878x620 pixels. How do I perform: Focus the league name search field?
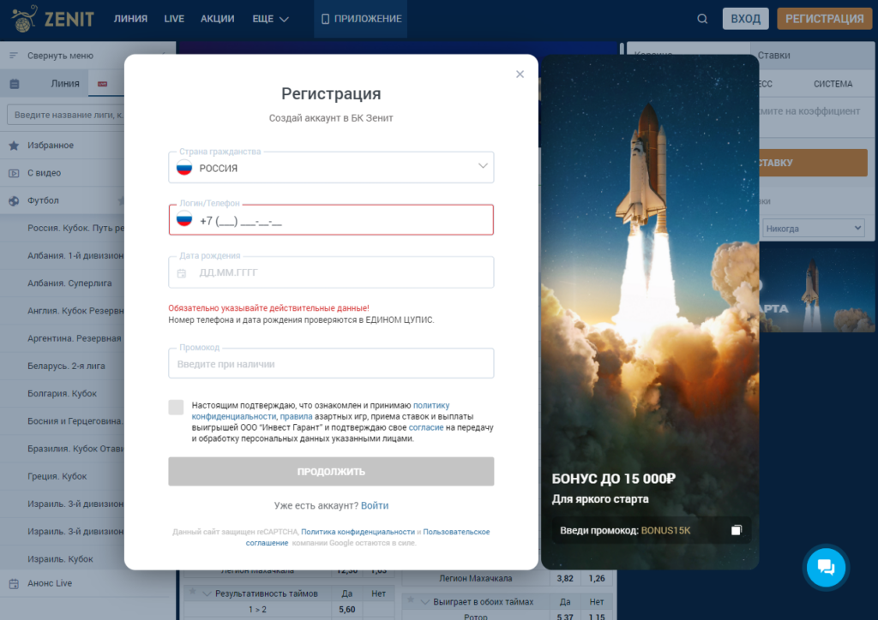pos(65,115)
